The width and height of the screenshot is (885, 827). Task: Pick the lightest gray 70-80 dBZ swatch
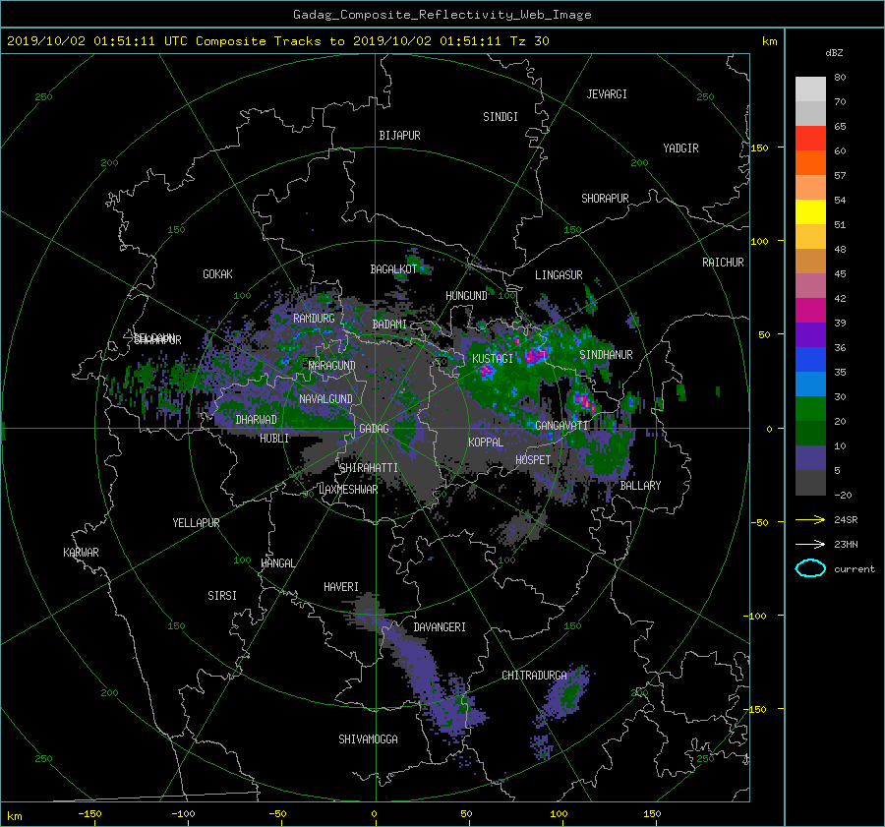click(x=810, y=89)
